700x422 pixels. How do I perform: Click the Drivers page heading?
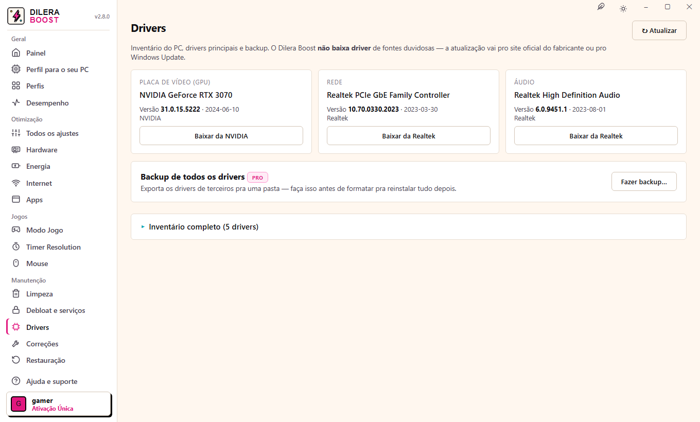point(149,28)
